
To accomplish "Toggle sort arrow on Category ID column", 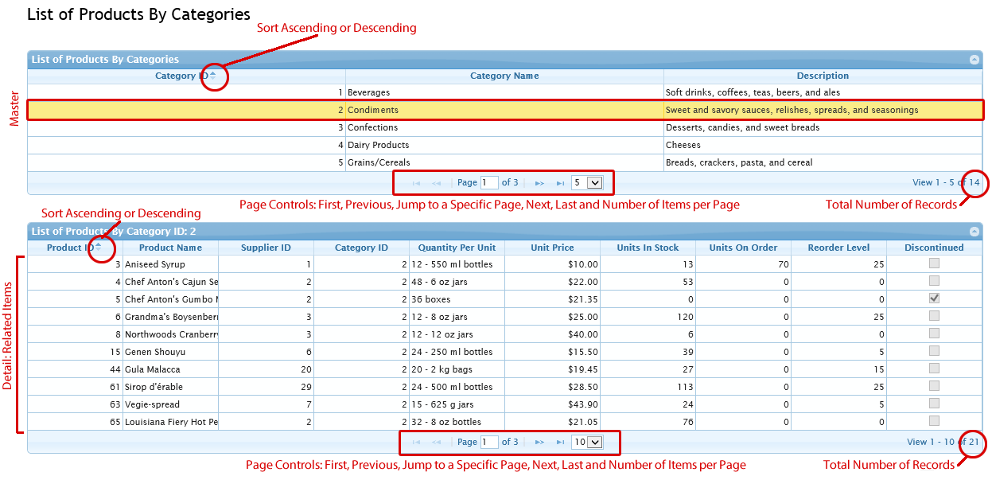I will pyautogui.click(x=212, y=76).
